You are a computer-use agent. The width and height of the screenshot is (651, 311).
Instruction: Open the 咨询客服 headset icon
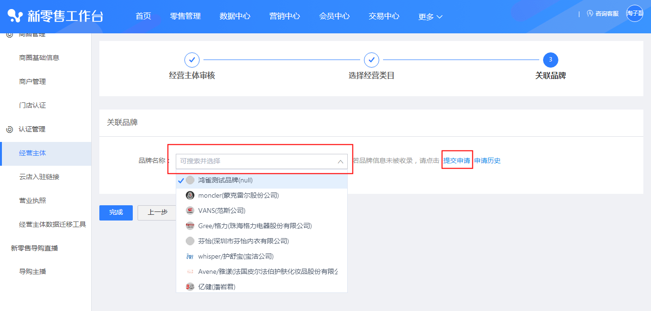coord(590,14)
